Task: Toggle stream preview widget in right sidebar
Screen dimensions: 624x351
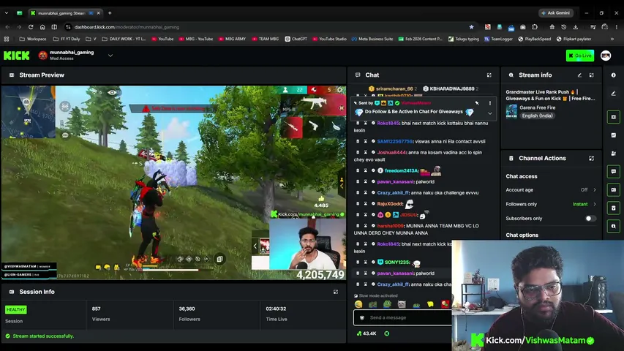Action: pos(613,117)
